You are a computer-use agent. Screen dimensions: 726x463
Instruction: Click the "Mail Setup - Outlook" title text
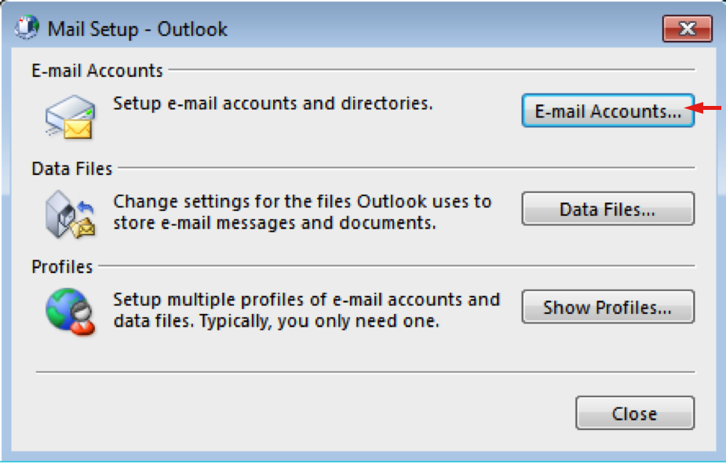tap(137, 30)
